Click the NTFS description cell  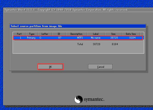click(x=80, y=38)
